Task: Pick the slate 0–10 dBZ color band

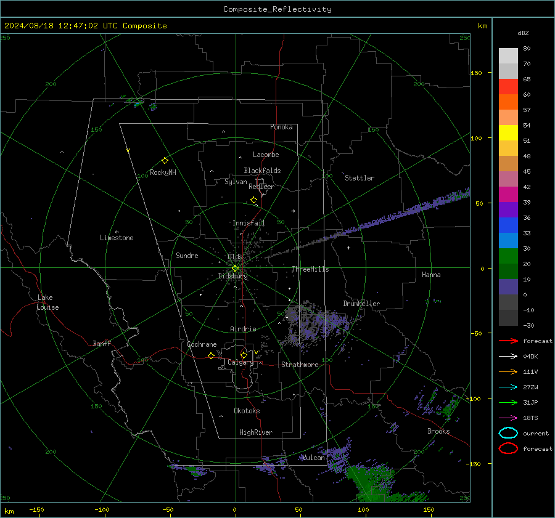Action: coord(508,287)
